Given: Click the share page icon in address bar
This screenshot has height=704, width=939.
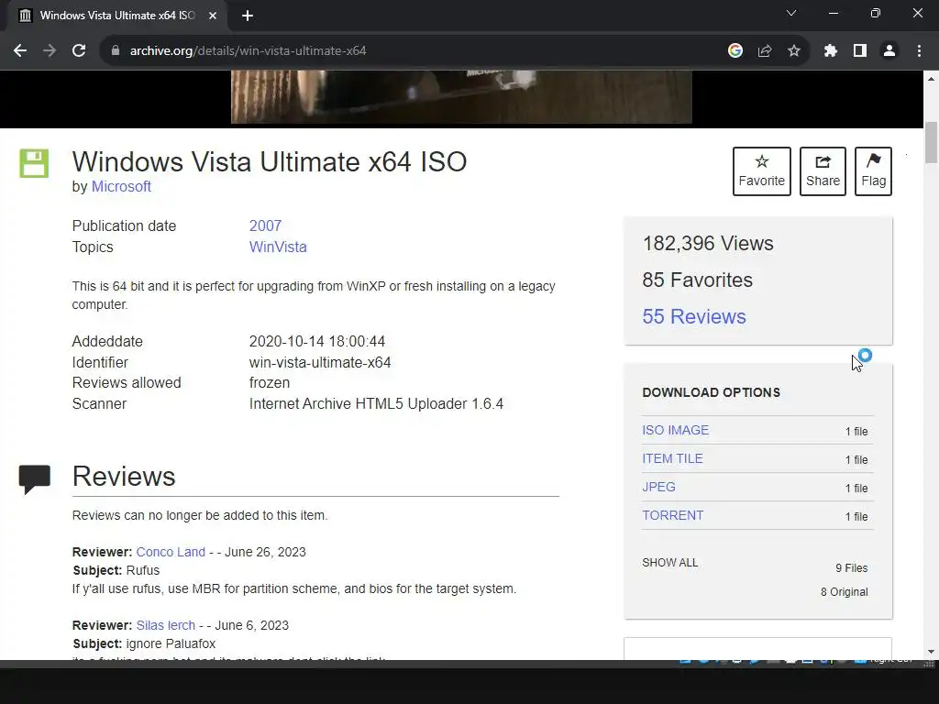Looking at the screenshot, I should click(x=765, y=51).
